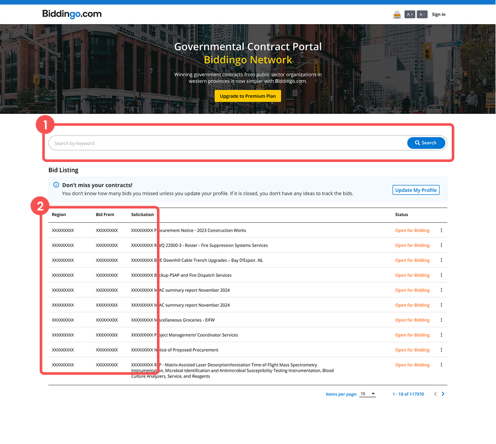Go to the next page of bids
Image resolution: width=496 pixels, height=444 pixels.
[443, 393]
